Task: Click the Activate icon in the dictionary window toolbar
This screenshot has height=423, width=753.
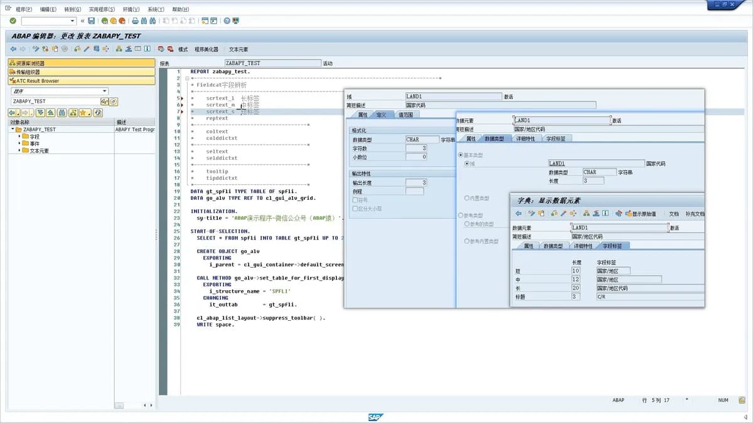Action: [564, 214]
